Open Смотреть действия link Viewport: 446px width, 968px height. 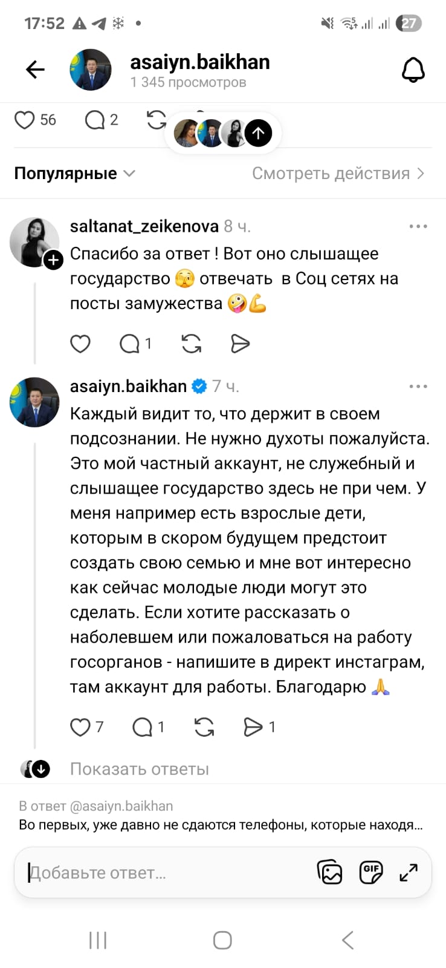click(x=338, y=174)
